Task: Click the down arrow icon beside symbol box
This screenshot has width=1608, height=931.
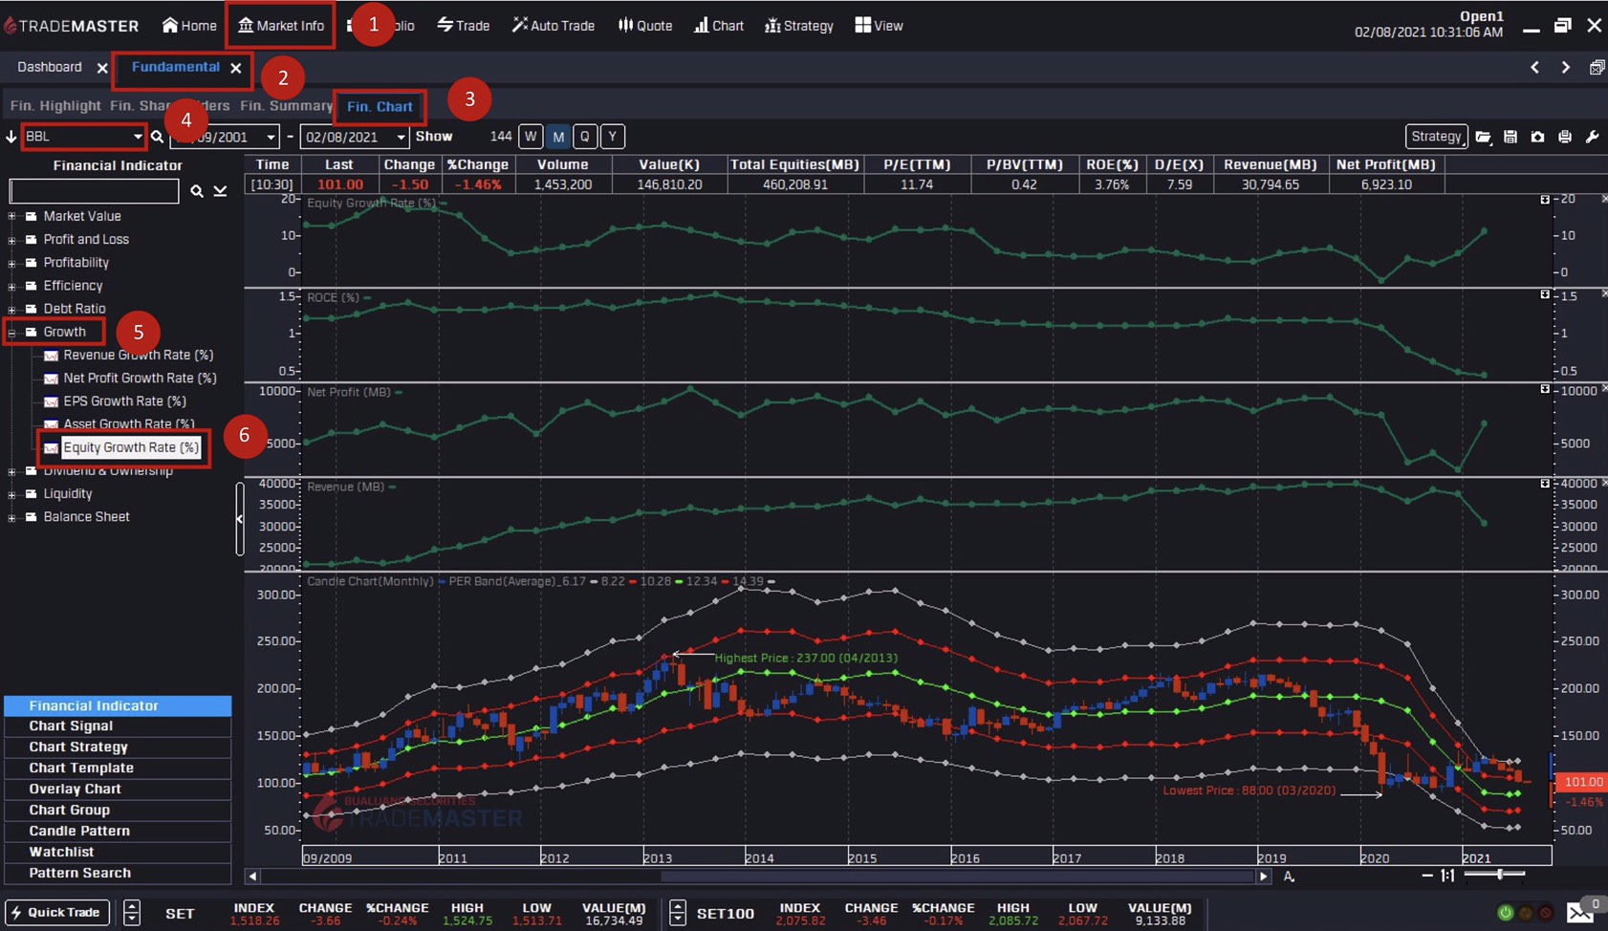Action: [11, 137]
